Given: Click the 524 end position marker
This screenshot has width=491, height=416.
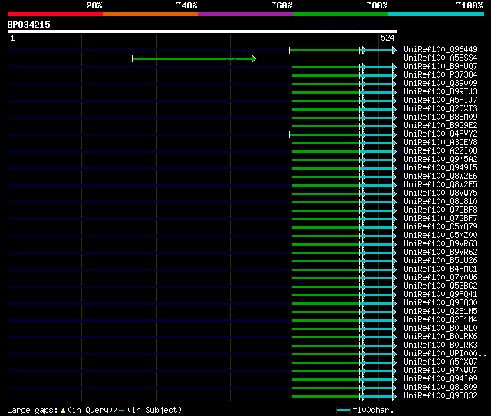Looking at the screenshot, I should point(389,38).
